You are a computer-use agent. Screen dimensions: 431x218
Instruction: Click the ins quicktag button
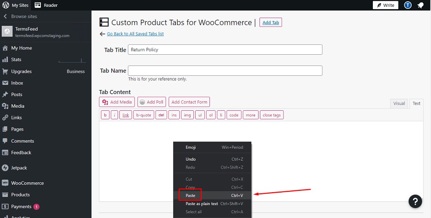click(x=174, y=115)
